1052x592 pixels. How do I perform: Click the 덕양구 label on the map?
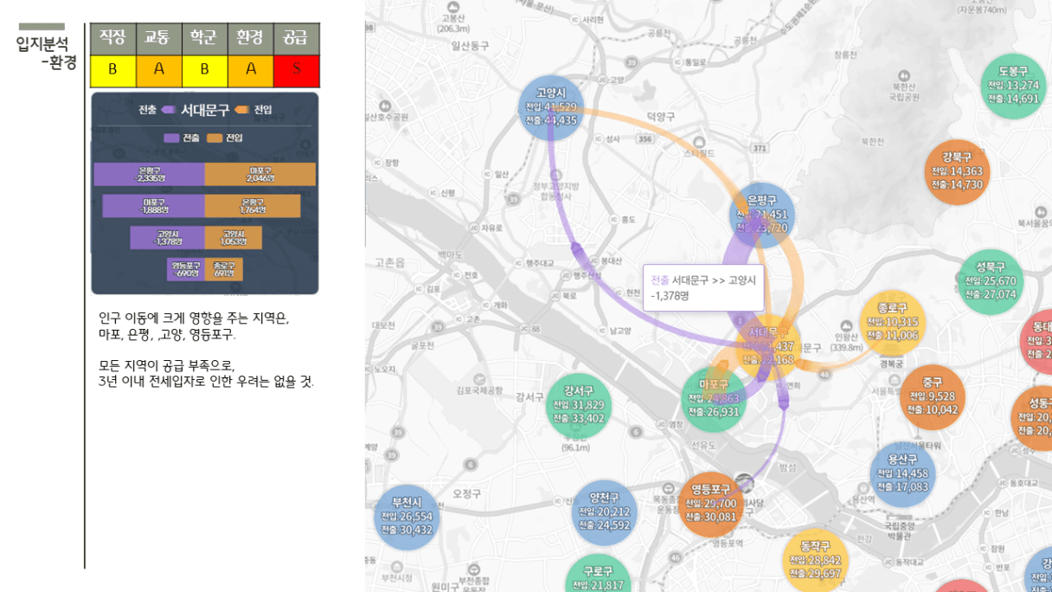pyautogui.click(x=660, y=115)
